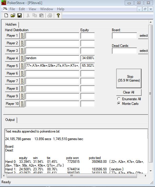Click the inner document restore button
The height and width of the screenshot is (187, 155).
click(145, 9)
